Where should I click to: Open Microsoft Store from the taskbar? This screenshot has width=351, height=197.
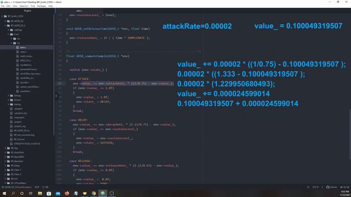click(x=49, y=193)
